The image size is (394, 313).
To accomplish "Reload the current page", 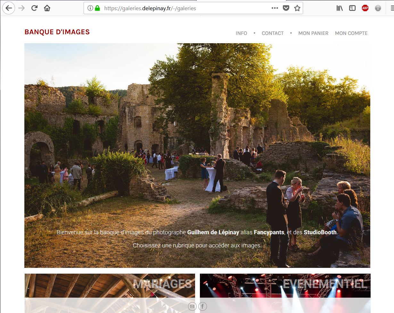I will (34, 8).
